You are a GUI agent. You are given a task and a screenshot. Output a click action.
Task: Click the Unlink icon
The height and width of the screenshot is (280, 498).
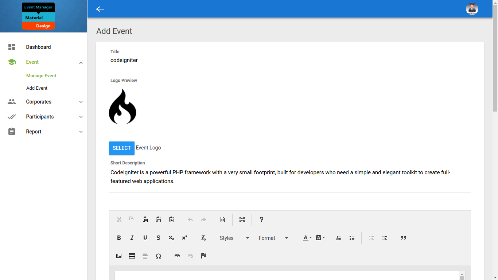tap(190, 256)
